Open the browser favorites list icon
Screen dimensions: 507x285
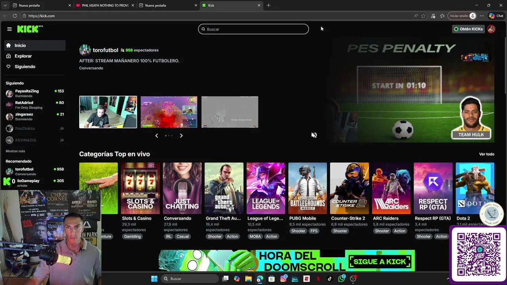click(x=442, y=16)
